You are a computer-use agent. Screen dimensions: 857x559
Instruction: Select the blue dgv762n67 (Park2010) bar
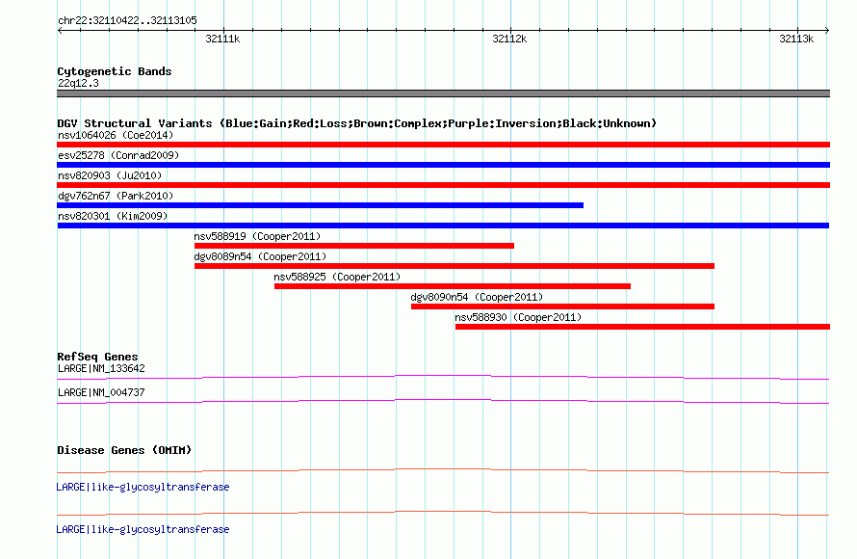321,205
